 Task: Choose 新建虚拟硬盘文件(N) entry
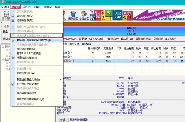pos(36,80)
